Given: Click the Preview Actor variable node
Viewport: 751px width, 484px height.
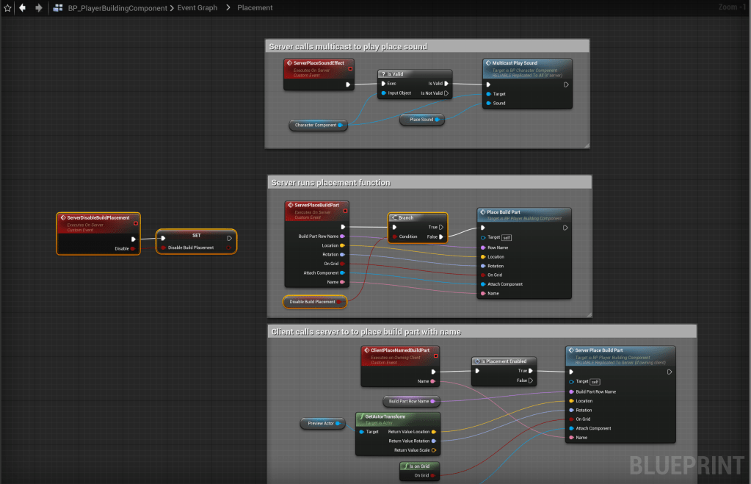Looking at the screenshot, I should coord(322,423).
